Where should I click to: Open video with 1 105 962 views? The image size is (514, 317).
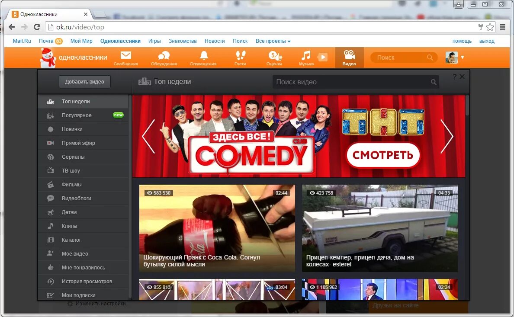[379, 289]
